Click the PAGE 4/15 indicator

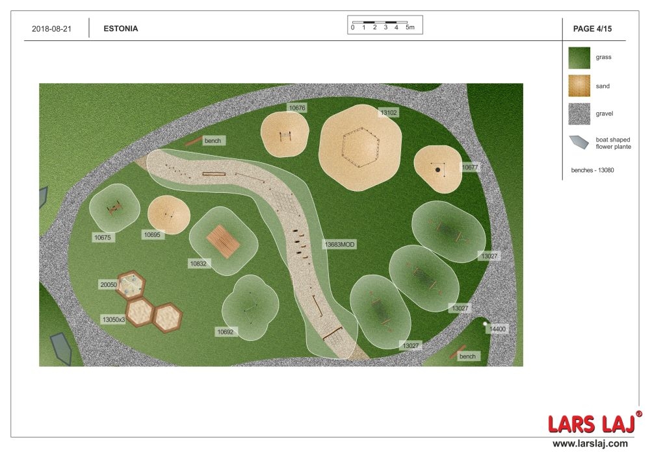pyautogui.click(x=592, y=29)
